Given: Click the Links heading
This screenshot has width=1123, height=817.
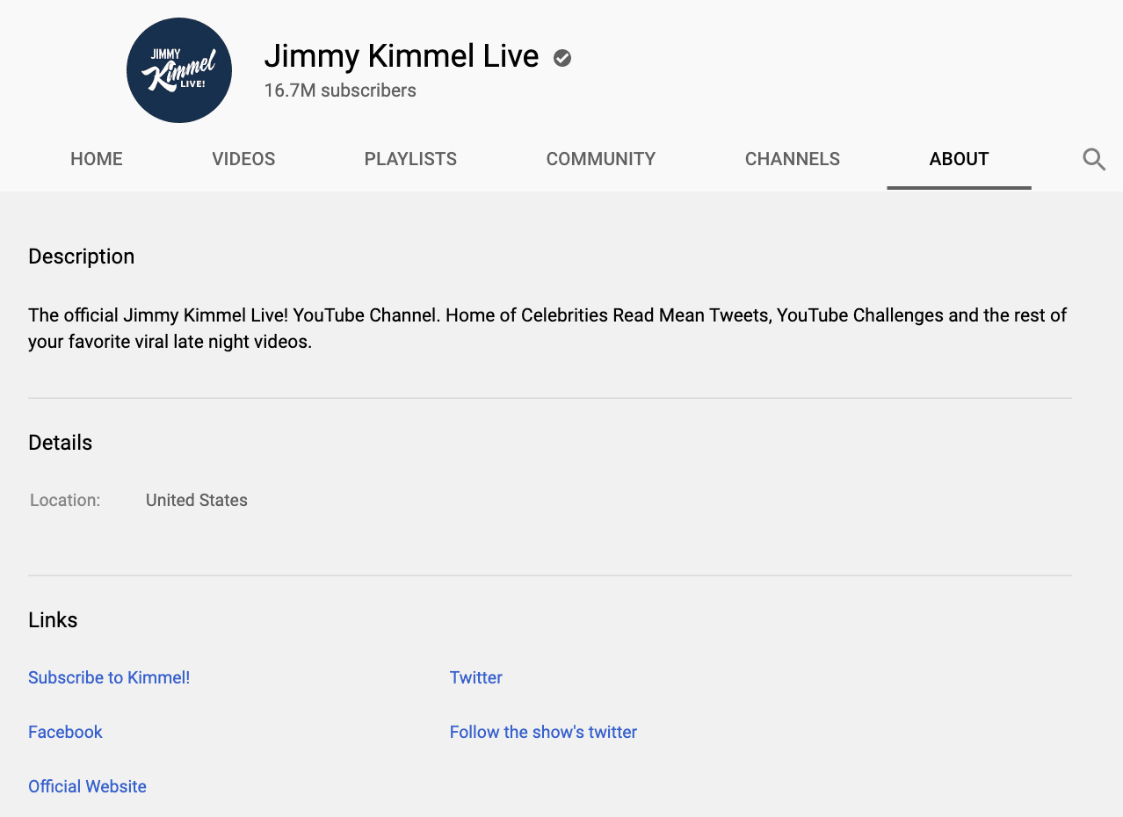Looking at the screenshot, I should point(53,620).
